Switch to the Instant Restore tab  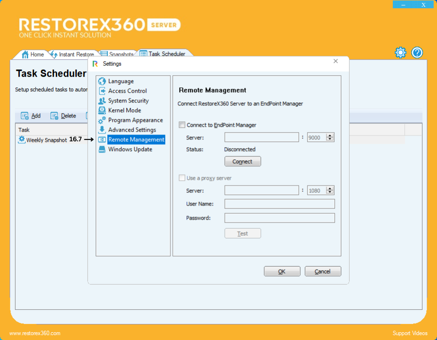click(x=73, y=54)
